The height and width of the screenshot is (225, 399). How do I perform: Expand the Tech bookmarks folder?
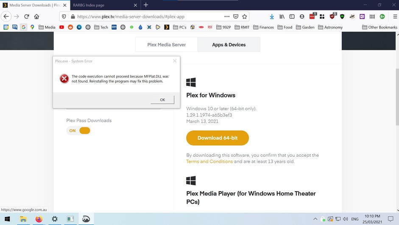tap(101, 27)
